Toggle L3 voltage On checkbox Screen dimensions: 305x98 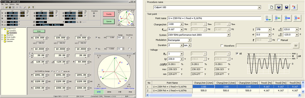point(85,13)
